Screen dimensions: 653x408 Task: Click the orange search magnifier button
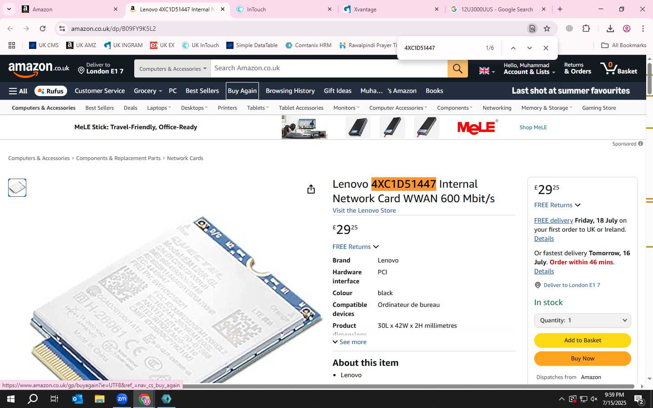458,68
